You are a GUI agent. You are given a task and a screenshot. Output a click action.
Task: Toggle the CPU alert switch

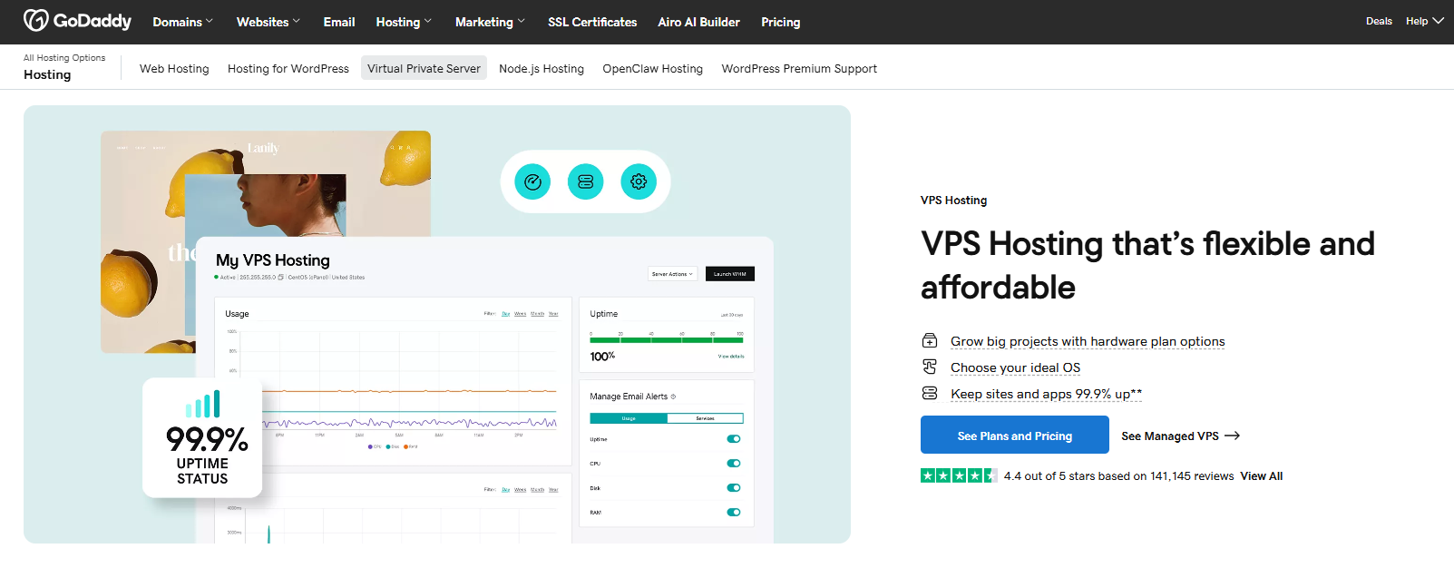tap(734, 464)
